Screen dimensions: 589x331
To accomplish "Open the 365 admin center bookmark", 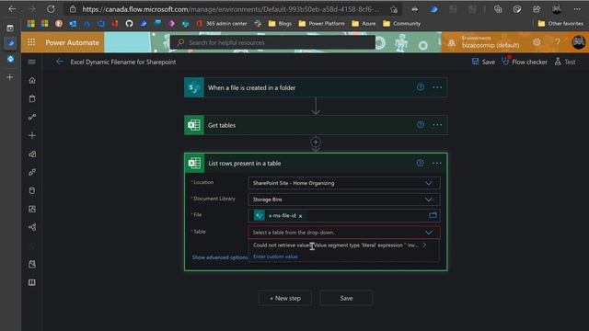I will (x=222, y=23).
